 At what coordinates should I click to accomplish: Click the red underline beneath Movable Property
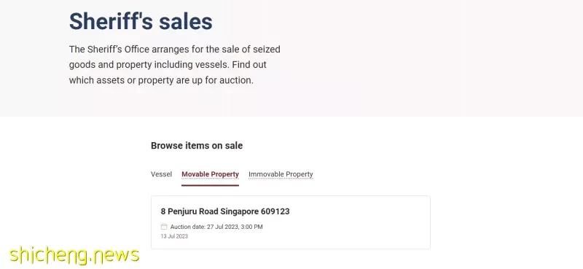[x=210, y=185]
